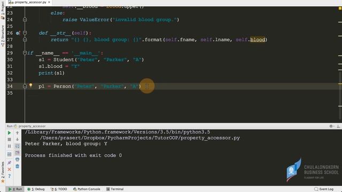Open the 2: Favorites side panel
The height and width of the screenshot is (192, 342).
pyautogui.click(x=3, y=172)
